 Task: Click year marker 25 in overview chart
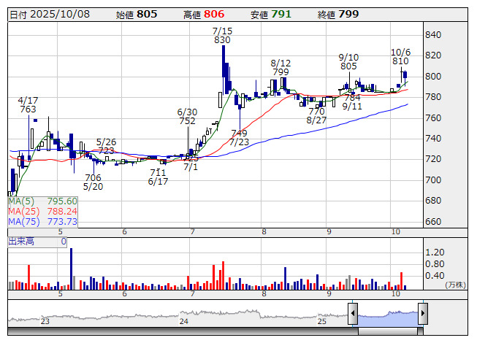322,321
